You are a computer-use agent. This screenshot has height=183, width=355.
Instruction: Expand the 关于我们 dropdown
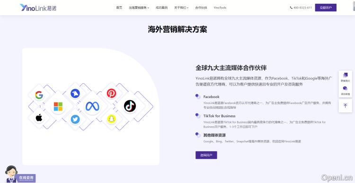[181, 8]
